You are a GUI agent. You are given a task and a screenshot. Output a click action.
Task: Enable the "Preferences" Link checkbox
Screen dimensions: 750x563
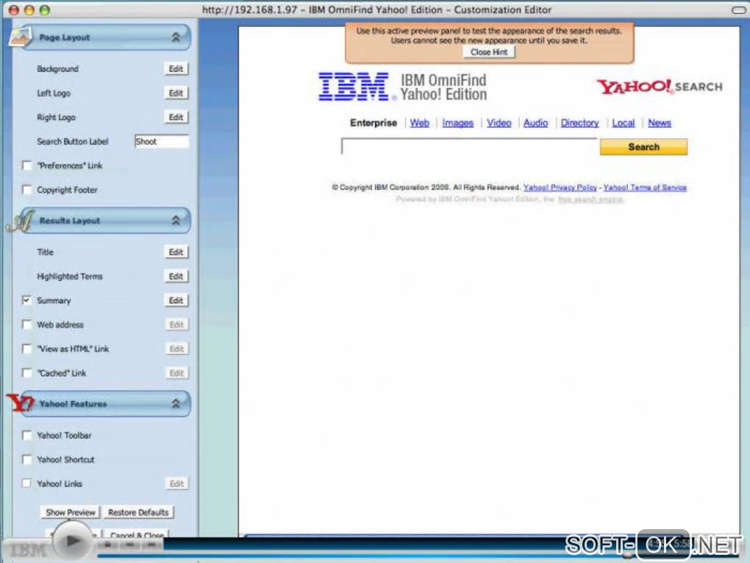(x=27, y=166)
